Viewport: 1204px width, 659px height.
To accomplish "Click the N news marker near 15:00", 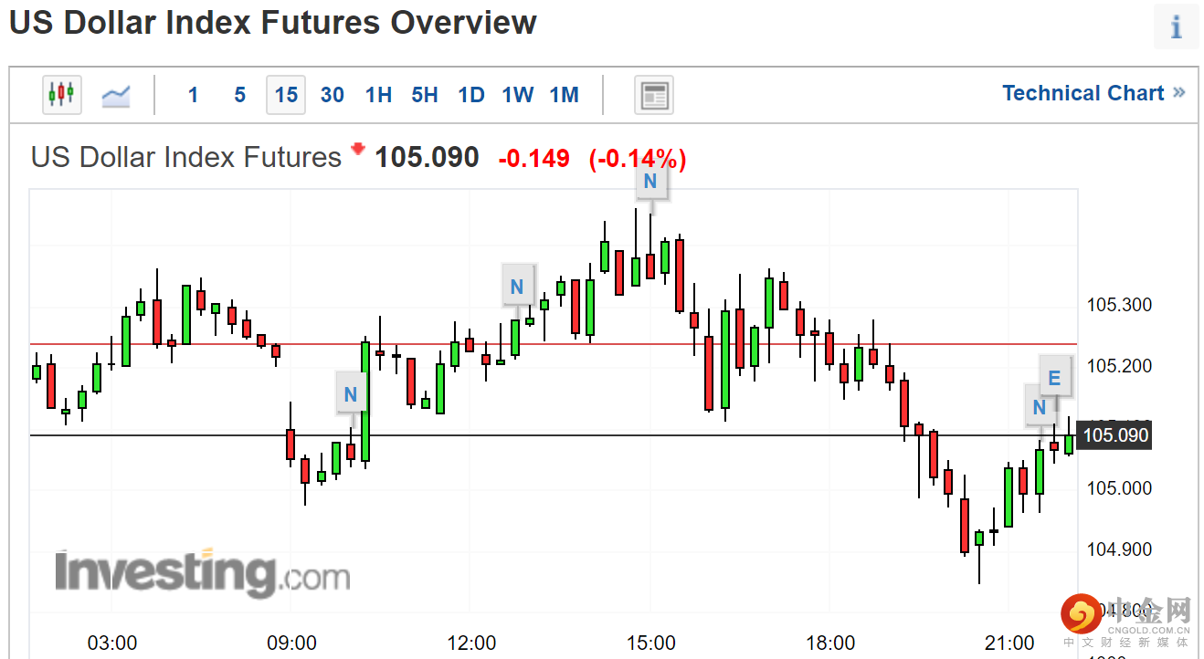I will point(650,182).
